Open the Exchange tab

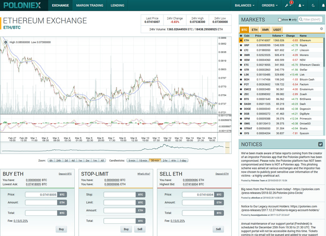[x=61, y=5]
